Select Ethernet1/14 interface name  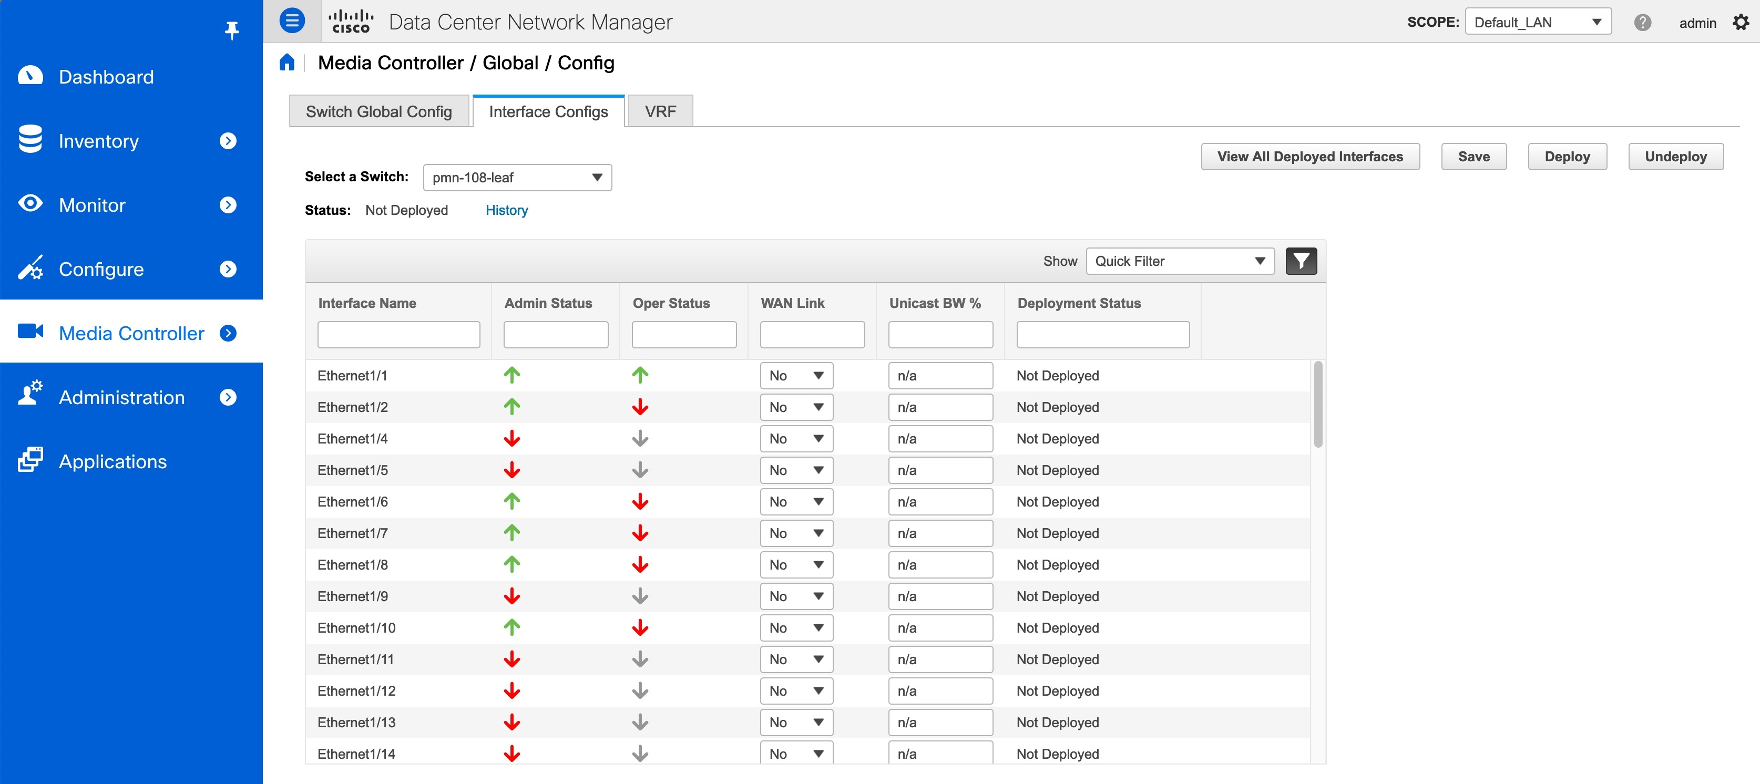pos(356,754)
